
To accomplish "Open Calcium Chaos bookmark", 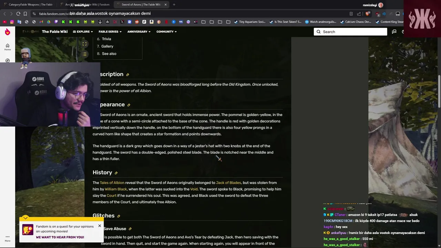I will (x=356, y=22).
